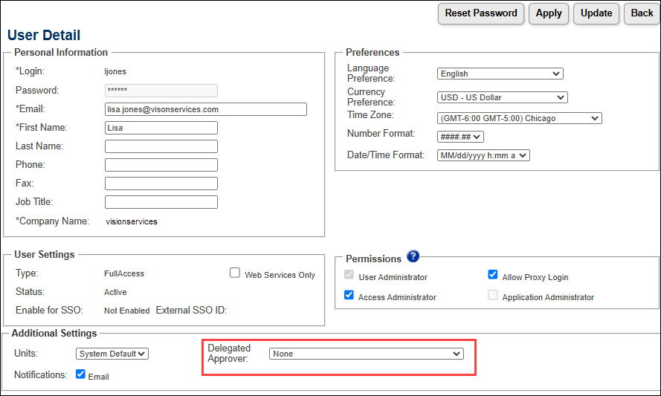Click the Permissions help question mark icon
661x396 pixels.
pyautogui.click(x=413, y=257)
